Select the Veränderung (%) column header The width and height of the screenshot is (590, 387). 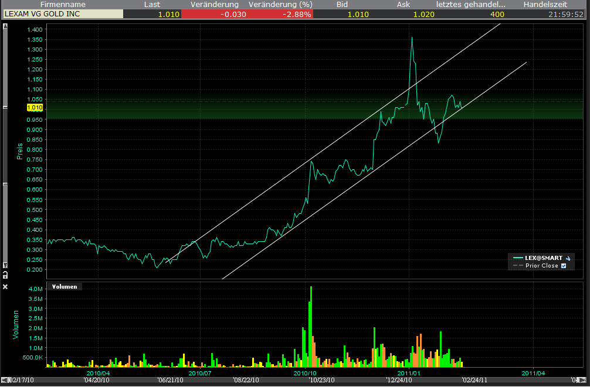280,5
